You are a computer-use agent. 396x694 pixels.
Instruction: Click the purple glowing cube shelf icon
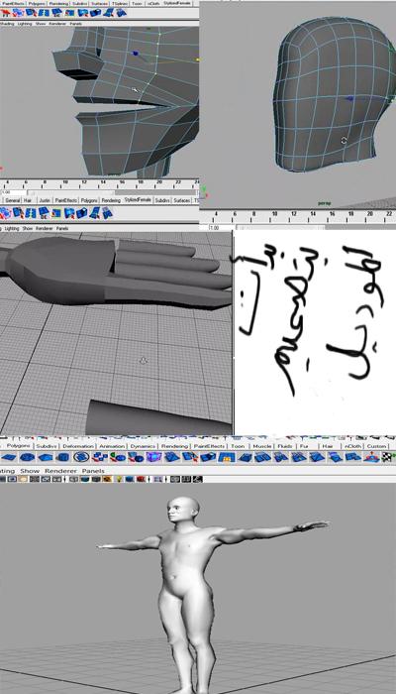[x=153, y=457]
